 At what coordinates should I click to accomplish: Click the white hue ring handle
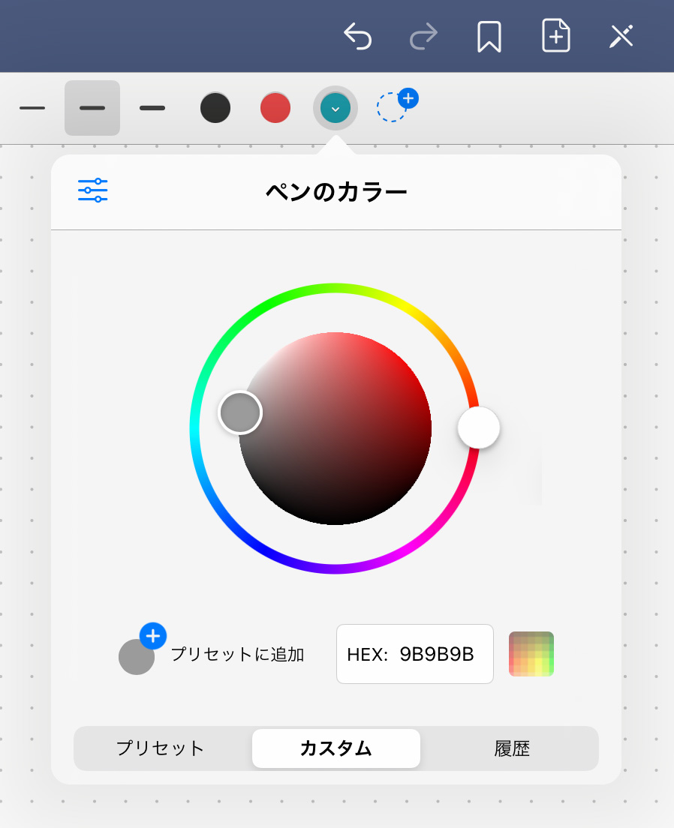(478, 427)
